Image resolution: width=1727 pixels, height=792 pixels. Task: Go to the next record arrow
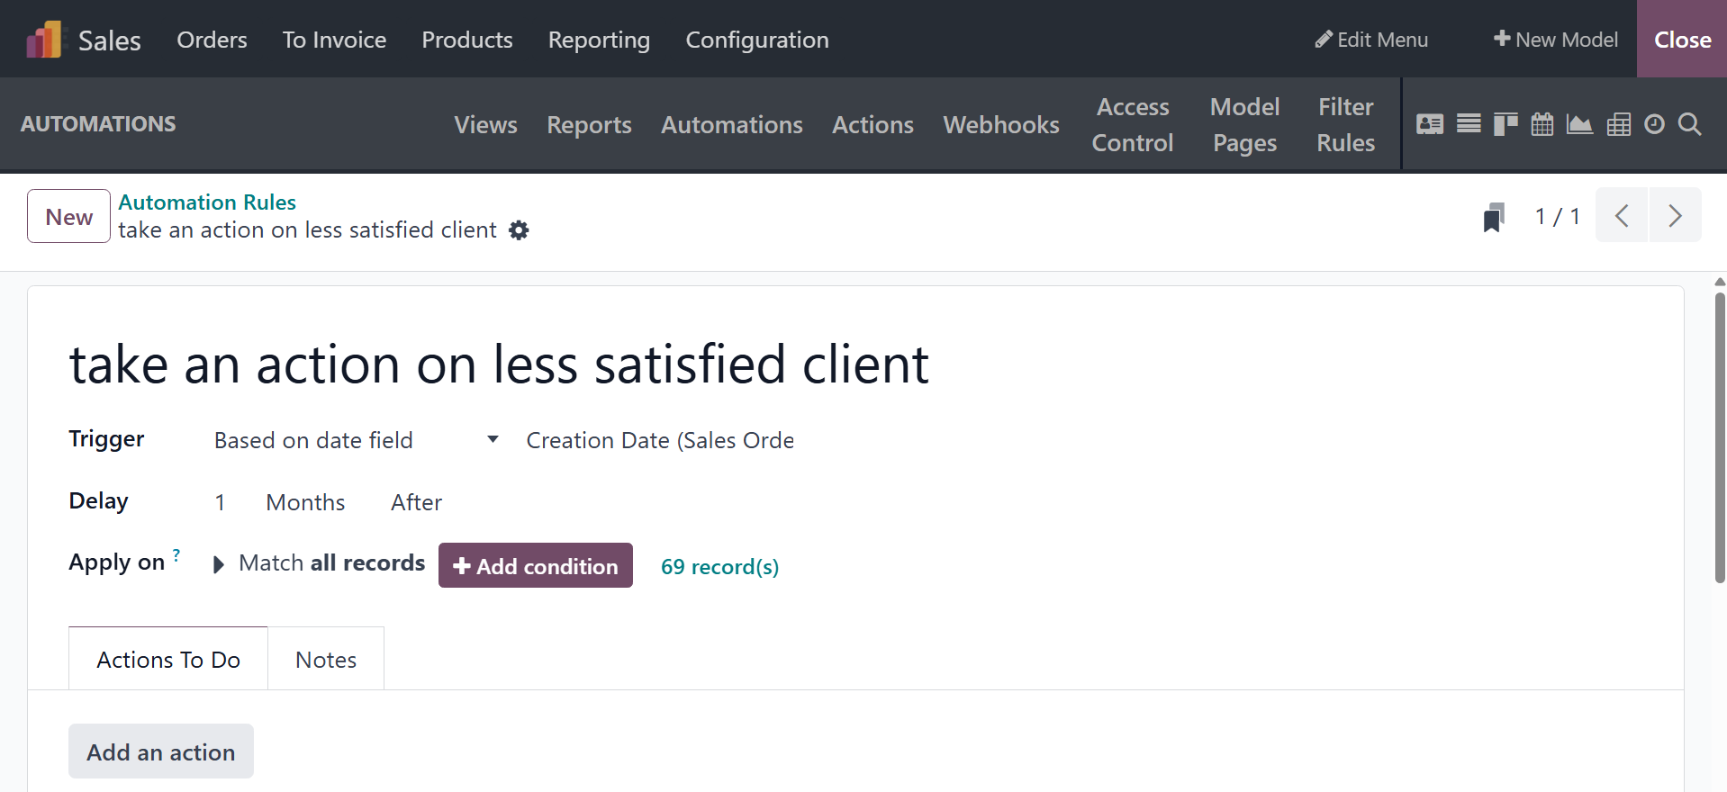[x=1675, y=216]
